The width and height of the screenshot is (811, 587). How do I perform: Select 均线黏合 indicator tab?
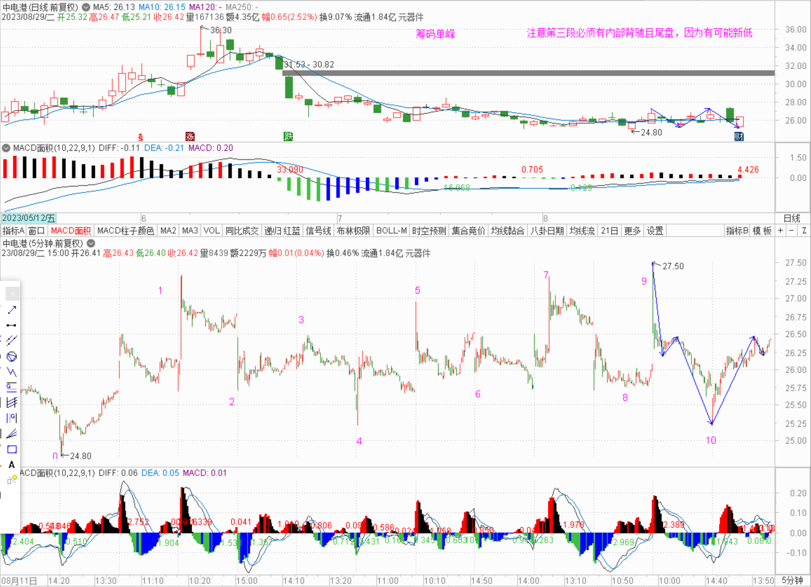[508, 231]
